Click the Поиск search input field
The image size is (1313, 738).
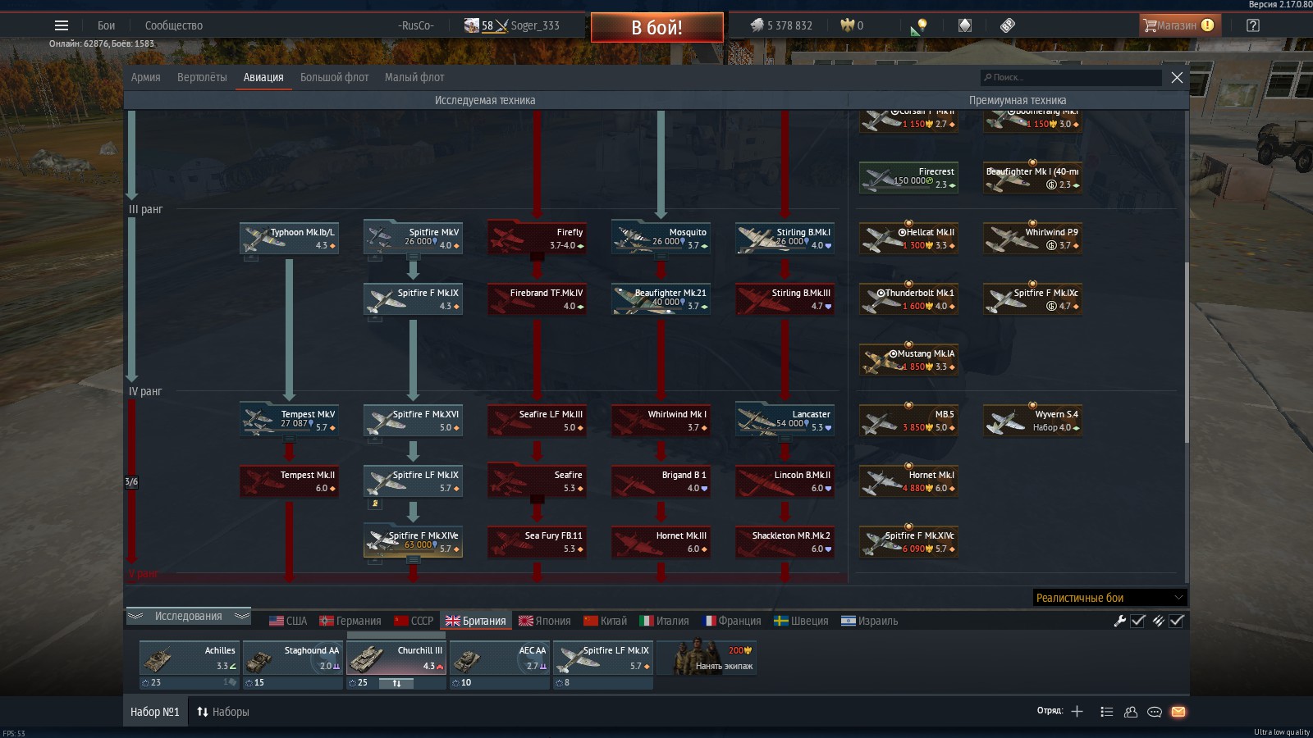pos(1071,77)
